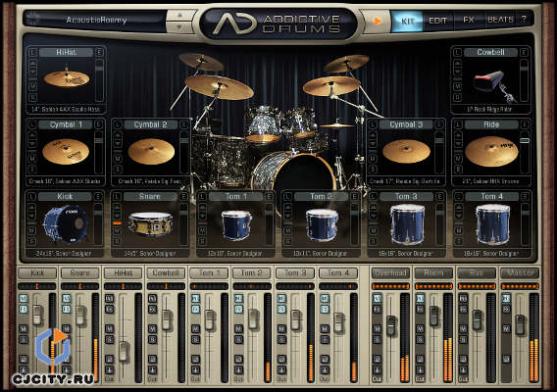Switch to the FX tab
This screenshot has height=392, width=557.
(468, 20)
